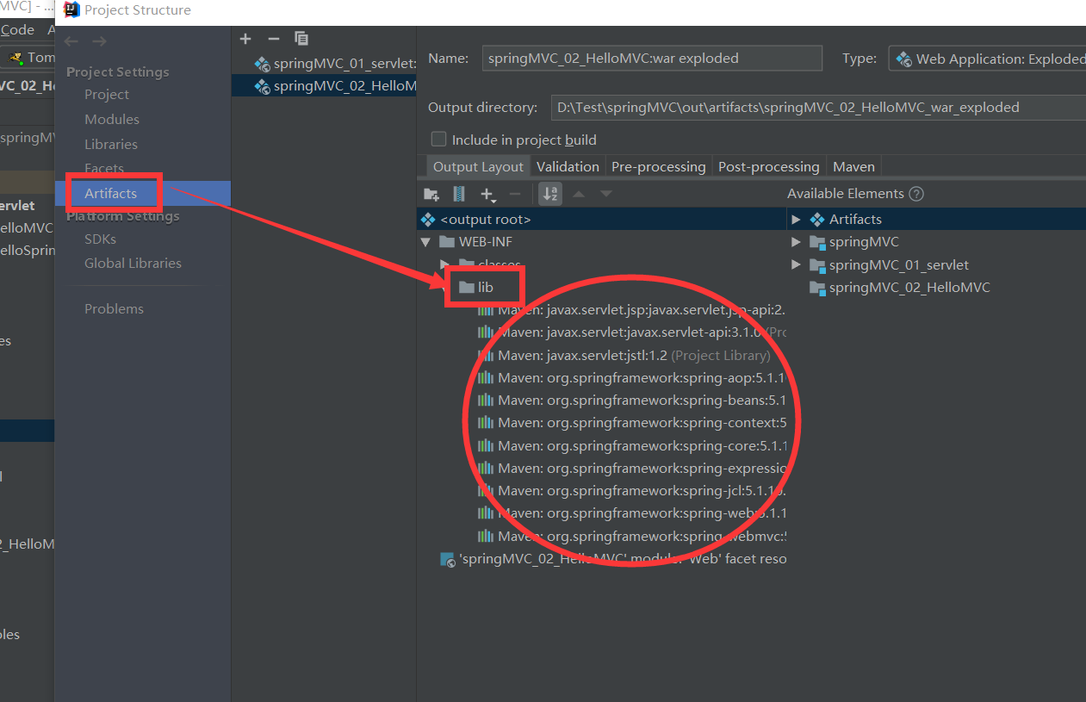Open Facets settings
The height and width of the screenshot is (702, 1086).
[104, 168]
